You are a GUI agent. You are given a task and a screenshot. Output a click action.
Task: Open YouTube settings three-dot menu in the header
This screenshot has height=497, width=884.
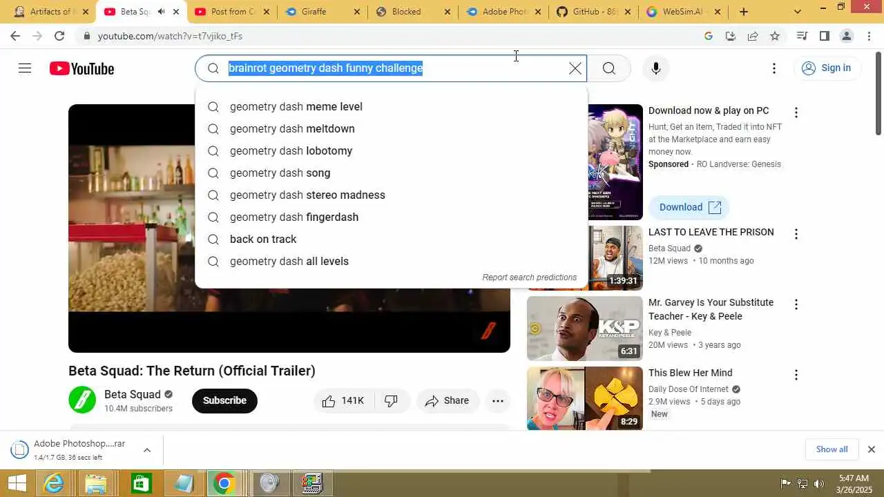[x=774, y=68]
